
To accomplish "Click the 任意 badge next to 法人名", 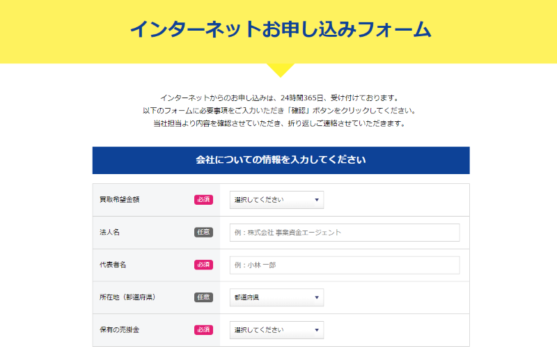I will [x=203, y=233].
